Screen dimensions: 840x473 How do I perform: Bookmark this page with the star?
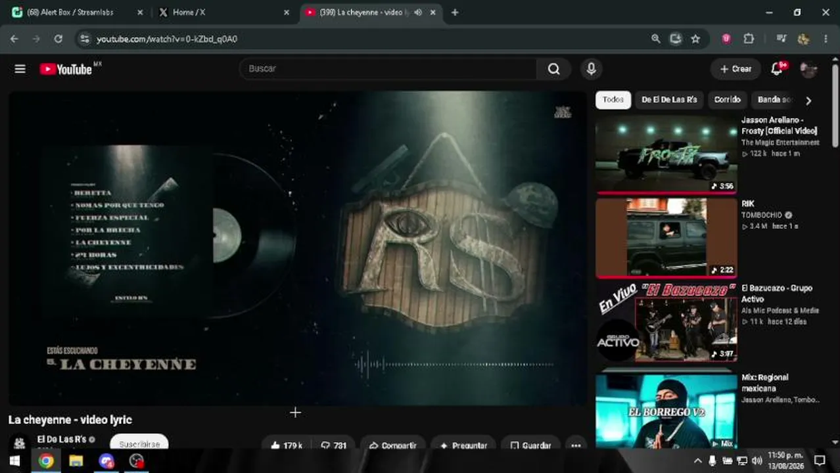(695, 39)
